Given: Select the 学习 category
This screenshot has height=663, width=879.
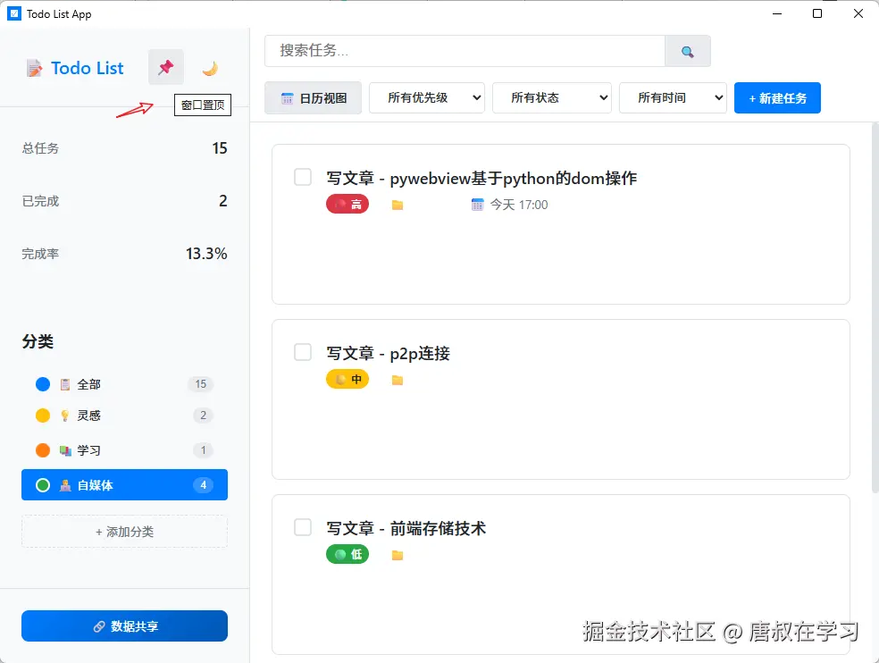Looking at the screenshot, I should point(124,450).
